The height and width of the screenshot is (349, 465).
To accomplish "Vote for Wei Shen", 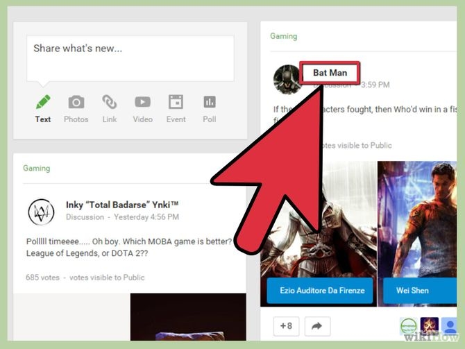I will coord(420,290).
